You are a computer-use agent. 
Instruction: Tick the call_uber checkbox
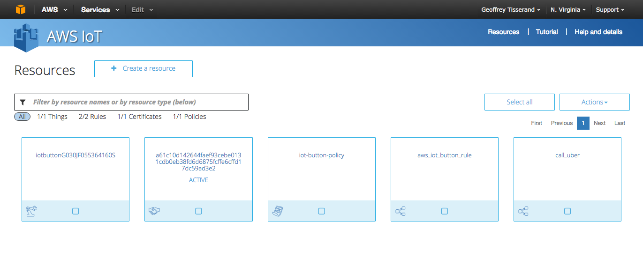pyautogui.click(x=567, y=211)
